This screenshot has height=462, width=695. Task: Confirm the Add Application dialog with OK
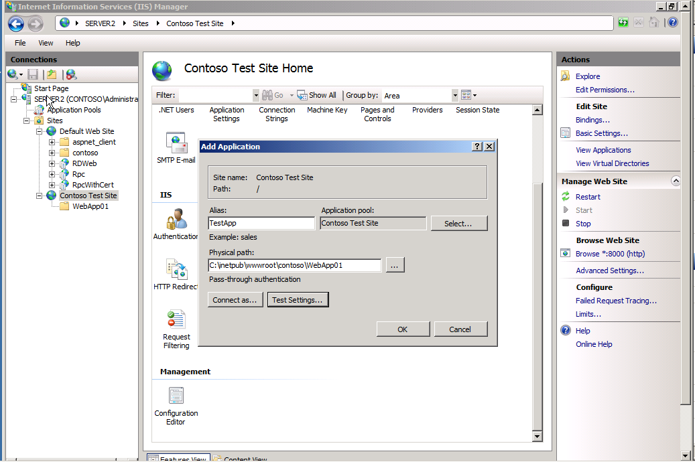[x=403, y=329]
